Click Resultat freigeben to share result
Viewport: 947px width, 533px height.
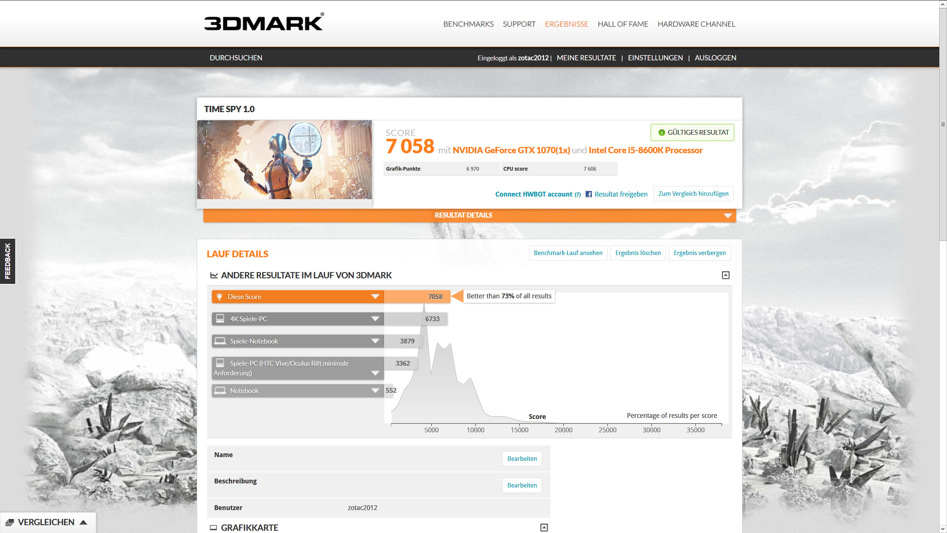pos(621,194)
